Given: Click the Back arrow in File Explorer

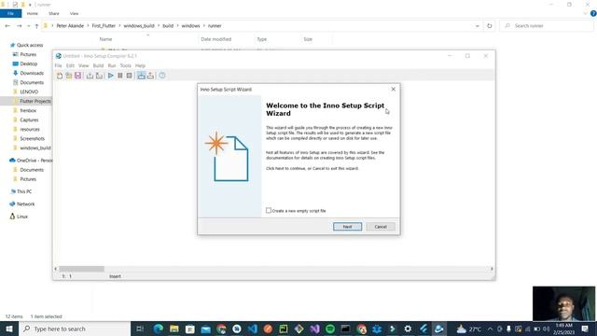Looking at the screenshot, I should coord(7,26).
